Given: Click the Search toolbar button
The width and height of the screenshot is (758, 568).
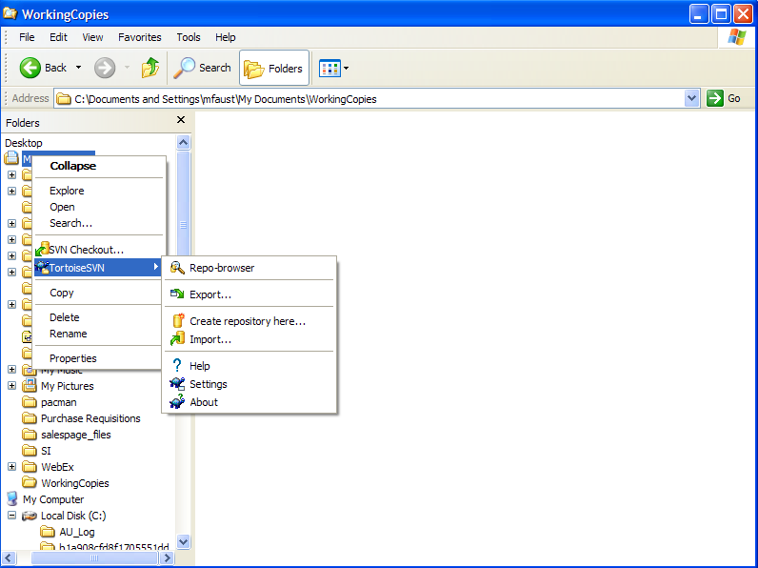Looking at the screenshot, I should pos(203,68).
